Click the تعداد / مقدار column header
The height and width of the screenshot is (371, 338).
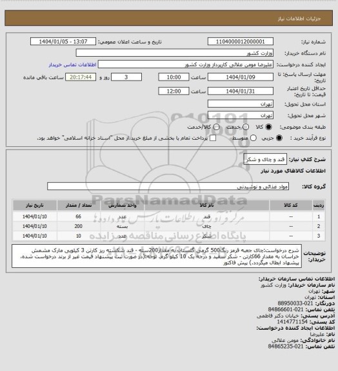pyautogui.click(x=79, y=205)
